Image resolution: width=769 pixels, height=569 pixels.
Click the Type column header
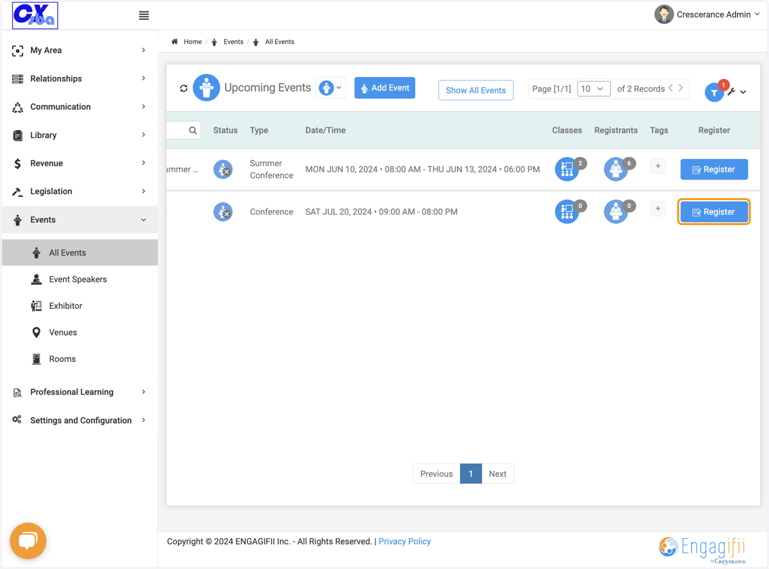259,130
